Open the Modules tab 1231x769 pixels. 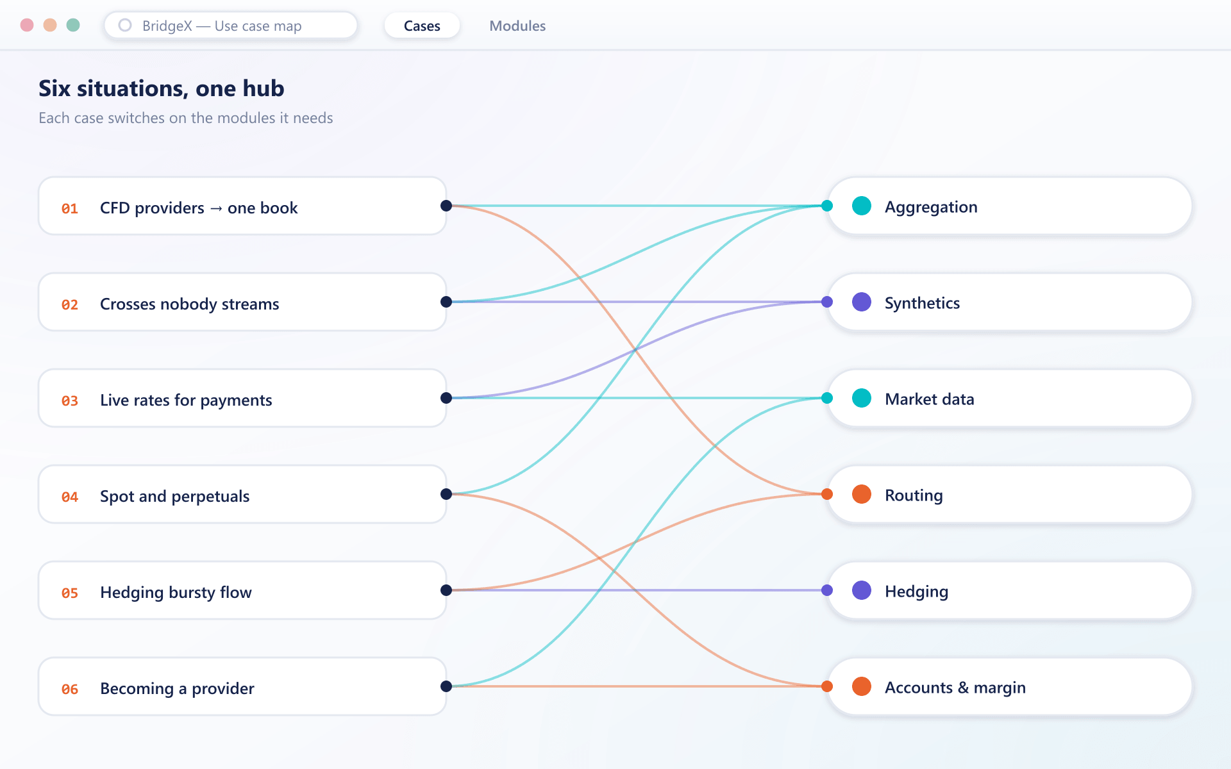[x=517, y=26]
